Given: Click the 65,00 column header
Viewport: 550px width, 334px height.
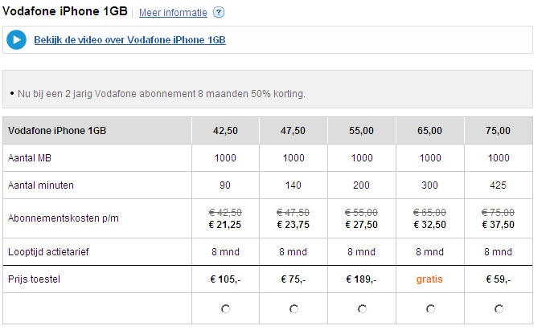Looking at the screenshot, I should (430, 131).
